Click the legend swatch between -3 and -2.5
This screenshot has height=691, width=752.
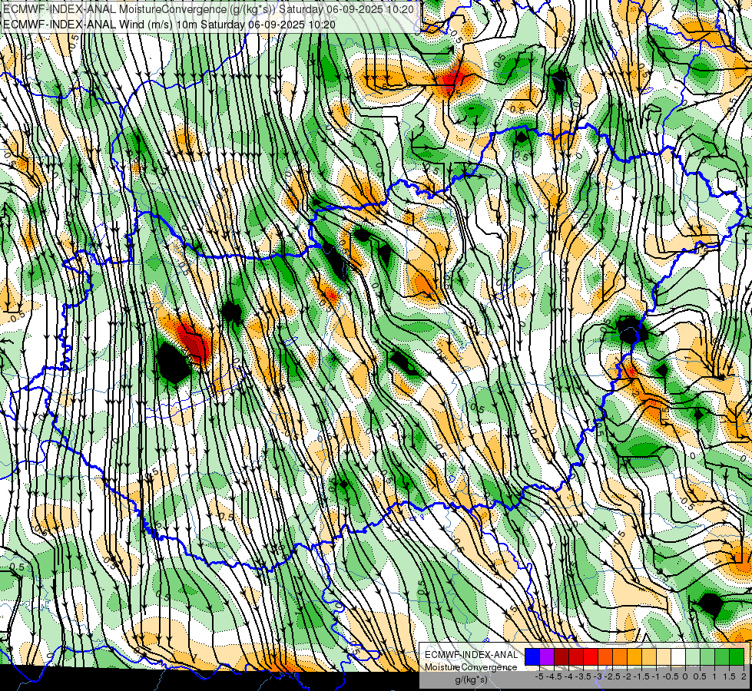605,656
